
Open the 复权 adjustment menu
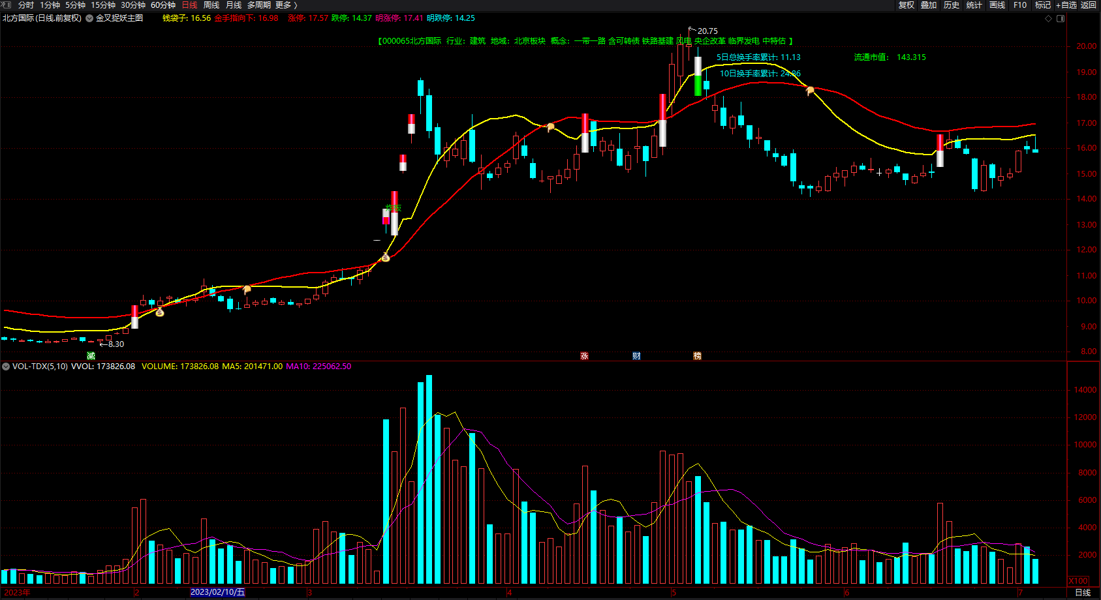907,5
